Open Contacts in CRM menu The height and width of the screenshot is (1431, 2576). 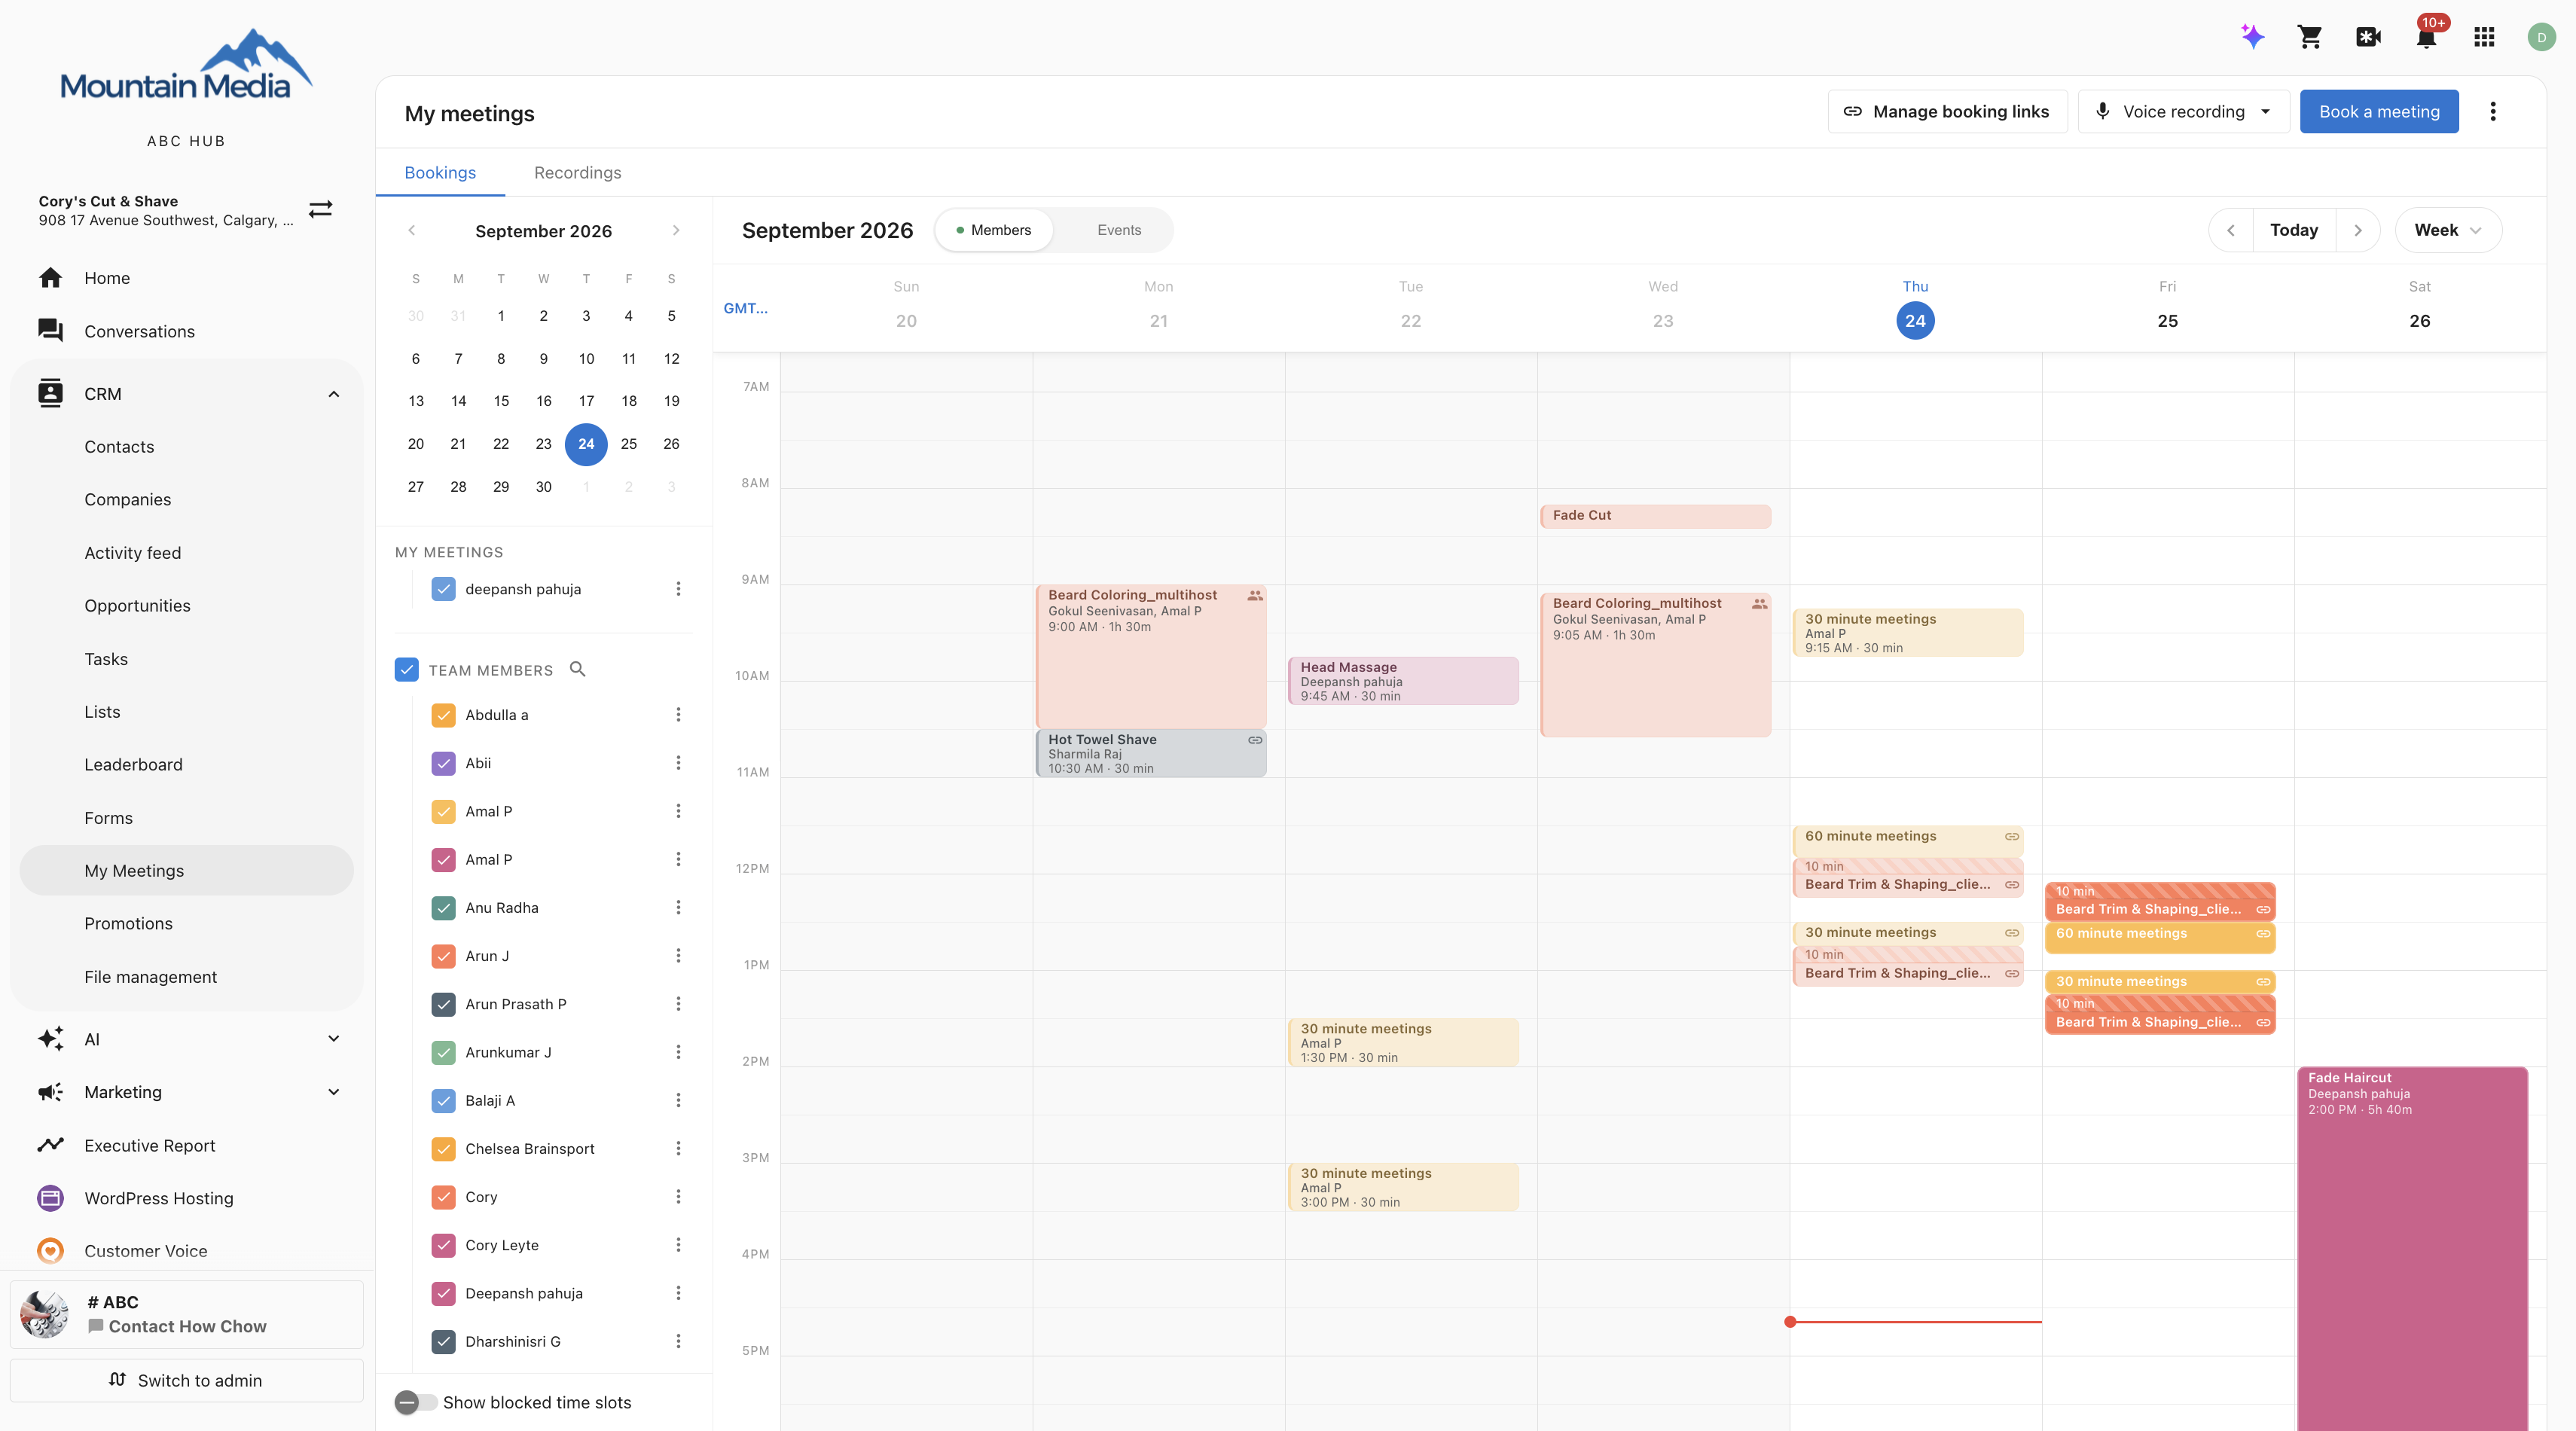[119, 447]
